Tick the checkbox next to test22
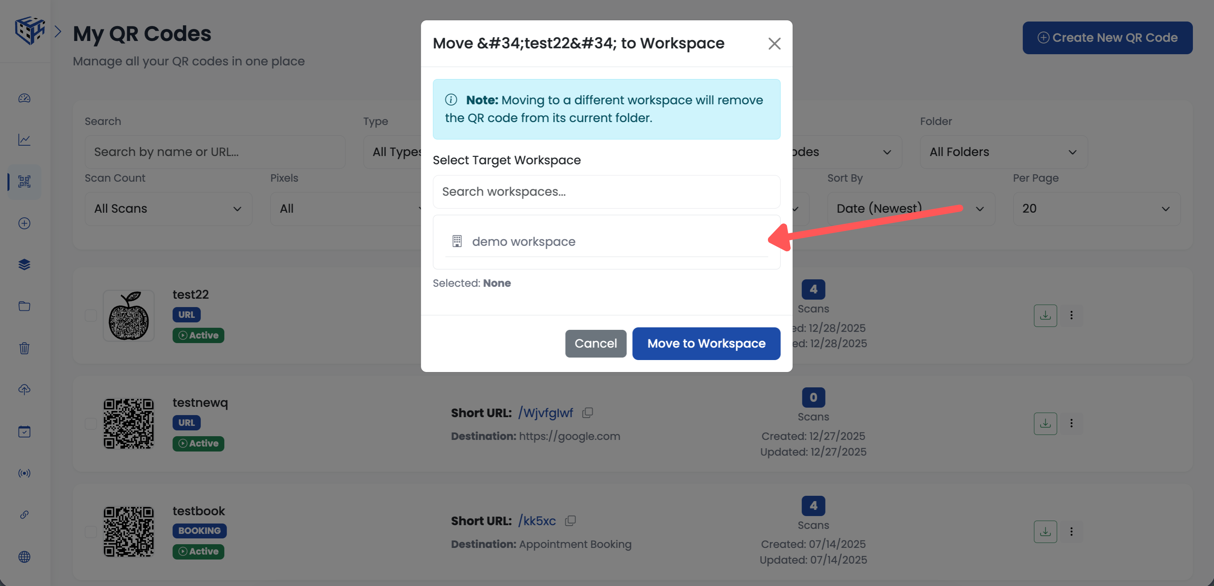This screenshot has width=1214, height=586. (x=91, y=316)
